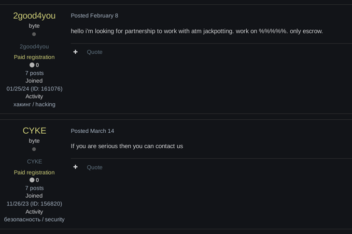Click the plus multiquote icon on CYKE's post
The width and height of the screenshot is (352, 234).
click(x=76, y=167)
